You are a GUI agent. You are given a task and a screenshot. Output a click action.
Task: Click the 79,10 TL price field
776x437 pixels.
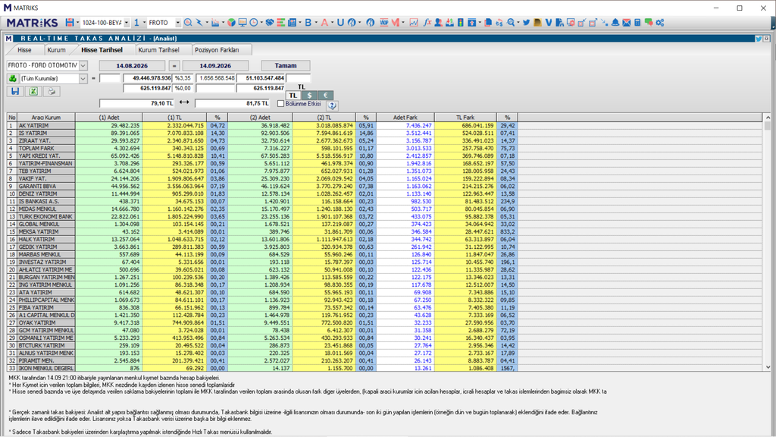tap(136, 103)
